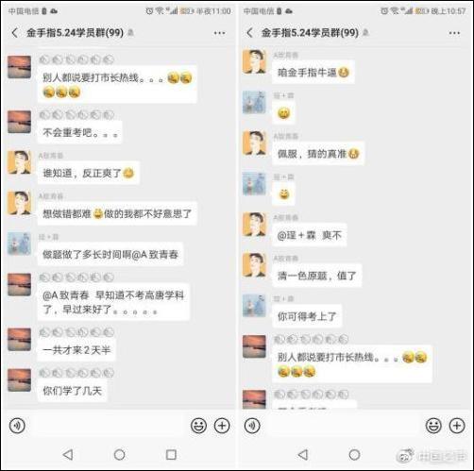This screenshot has width=474, height=471.
Task: Click the message input field in left chat
Action: [108, 426]
